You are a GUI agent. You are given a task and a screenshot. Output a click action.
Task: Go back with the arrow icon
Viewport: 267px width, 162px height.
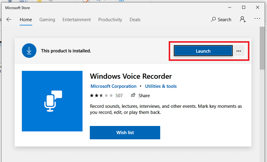[9, 20]
